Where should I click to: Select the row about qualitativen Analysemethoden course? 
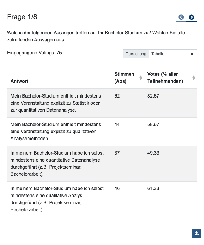click(x=56, y=131)
